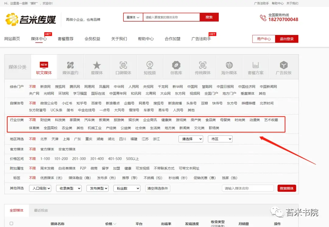
Task: Select 新浪网 under 综合门户
Action: (45, 86)
